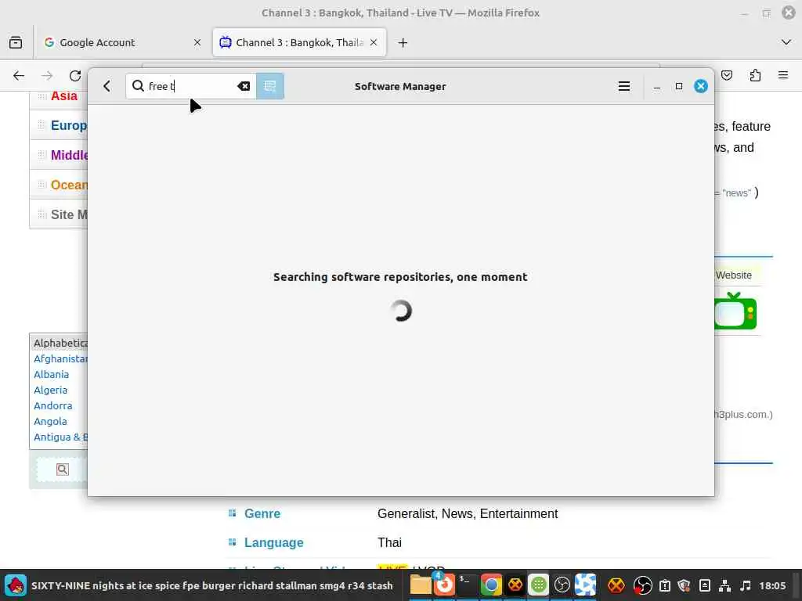This screenshot has height=601, width=802.
Task: Click the orange X hexagon tray icon
Action: pyautogui.click(x=616, y=585)
